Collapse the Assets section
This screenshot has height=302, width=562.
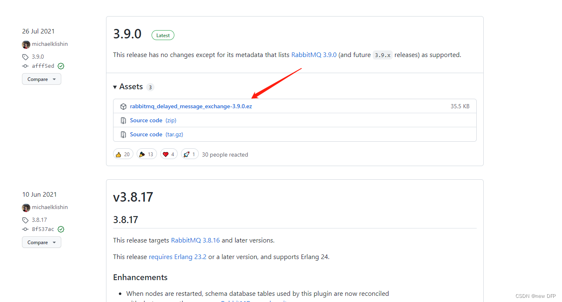[128, 87]
